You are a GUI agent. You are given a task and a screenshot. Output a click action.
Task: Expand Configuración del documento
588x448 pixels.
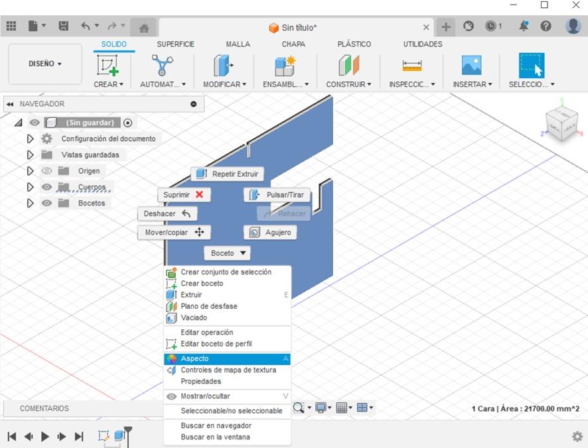coord(30,139)
